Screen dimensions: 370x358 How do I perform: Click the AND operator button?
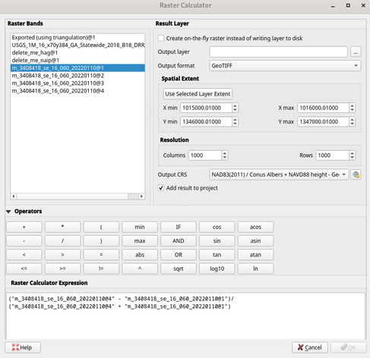(x=179, y=241)
